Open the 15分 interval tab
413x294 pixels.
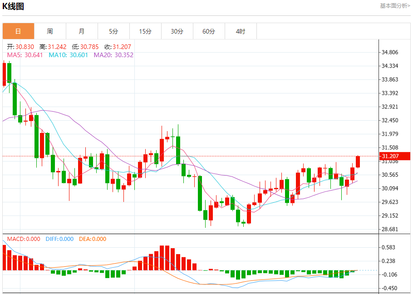point(145,31)
